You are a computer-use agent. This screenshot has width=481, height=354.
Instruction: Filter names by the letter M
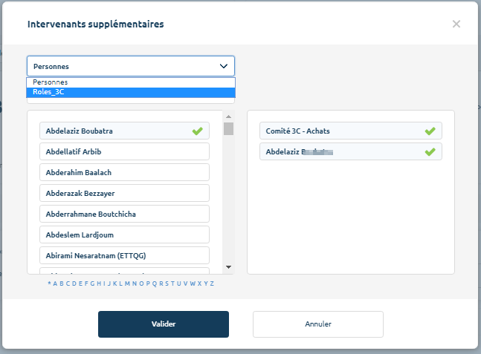(x=127, y=283)
